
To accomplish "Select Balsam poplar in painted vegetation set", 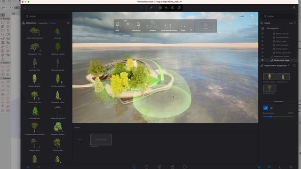I will 269,77.
